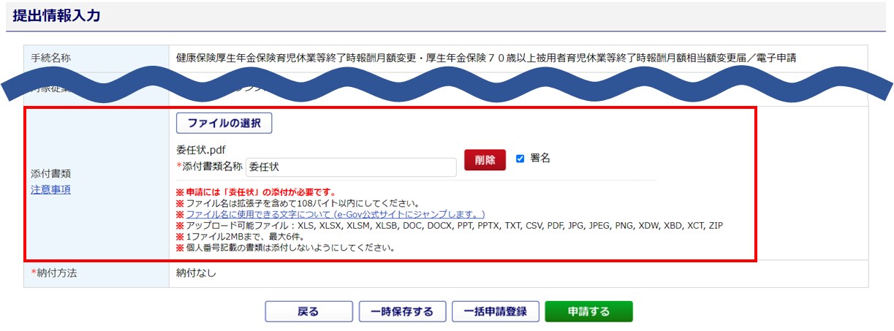894x331 pixels.
Task: Click the red 委任状 required warning text
Action: pyautogui.click(x=256, y=192)
